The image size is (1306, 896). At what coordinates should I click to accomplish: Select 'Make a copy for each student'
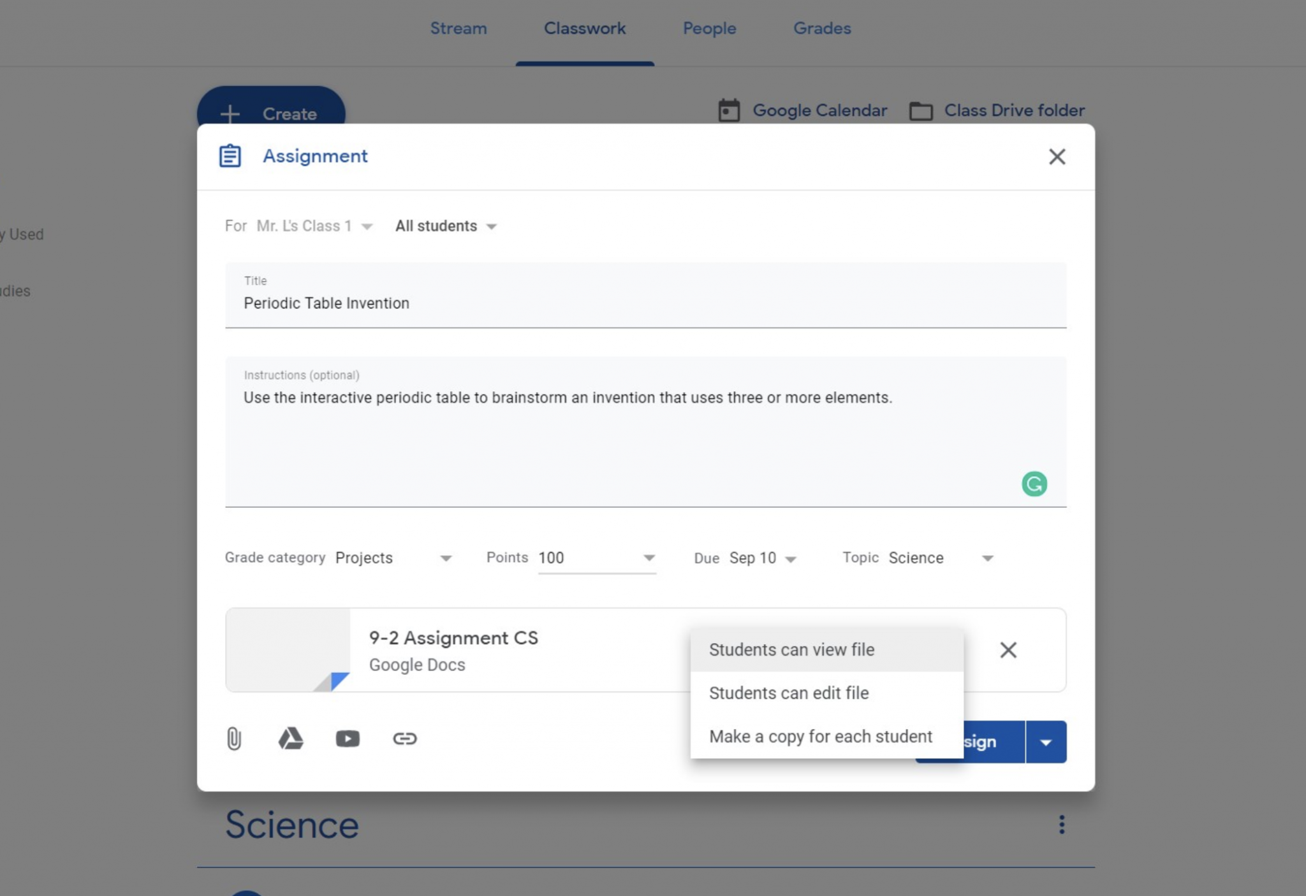819,736
